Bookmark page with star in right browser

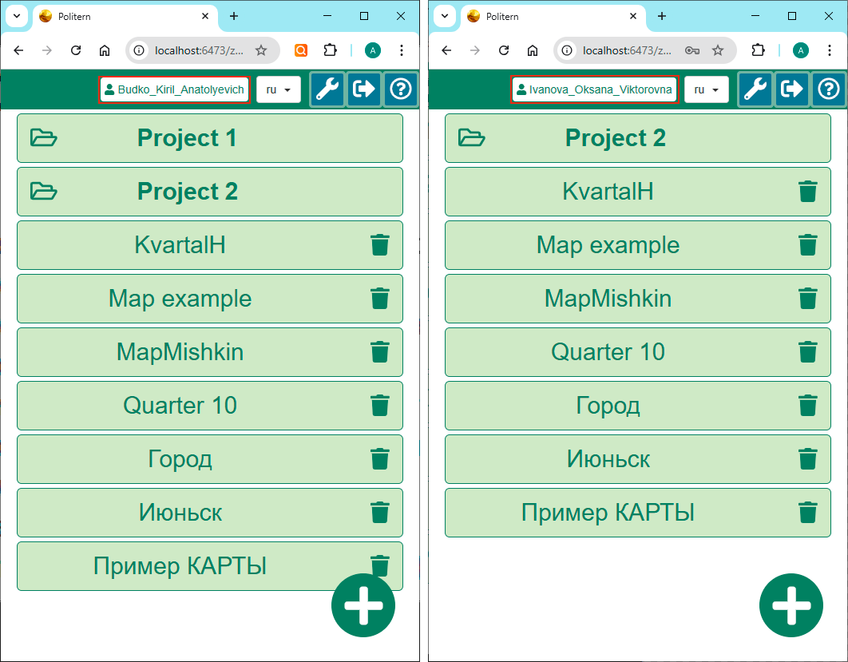[x=718, y=50]
